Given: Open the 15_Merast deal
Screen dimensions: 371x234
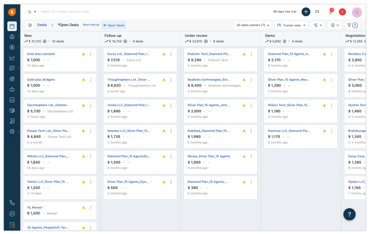Looking at the screenshot, I should [34, 207].
